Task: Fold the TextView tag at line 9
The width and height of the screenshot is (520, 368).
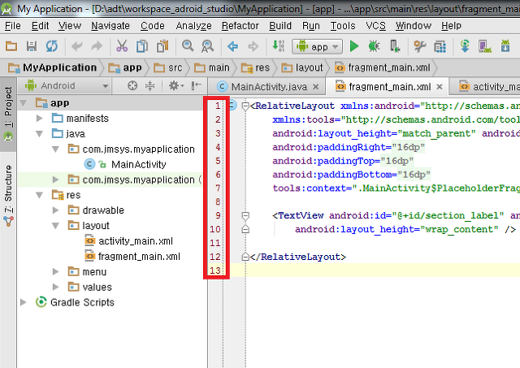Action: click(245, 216)
